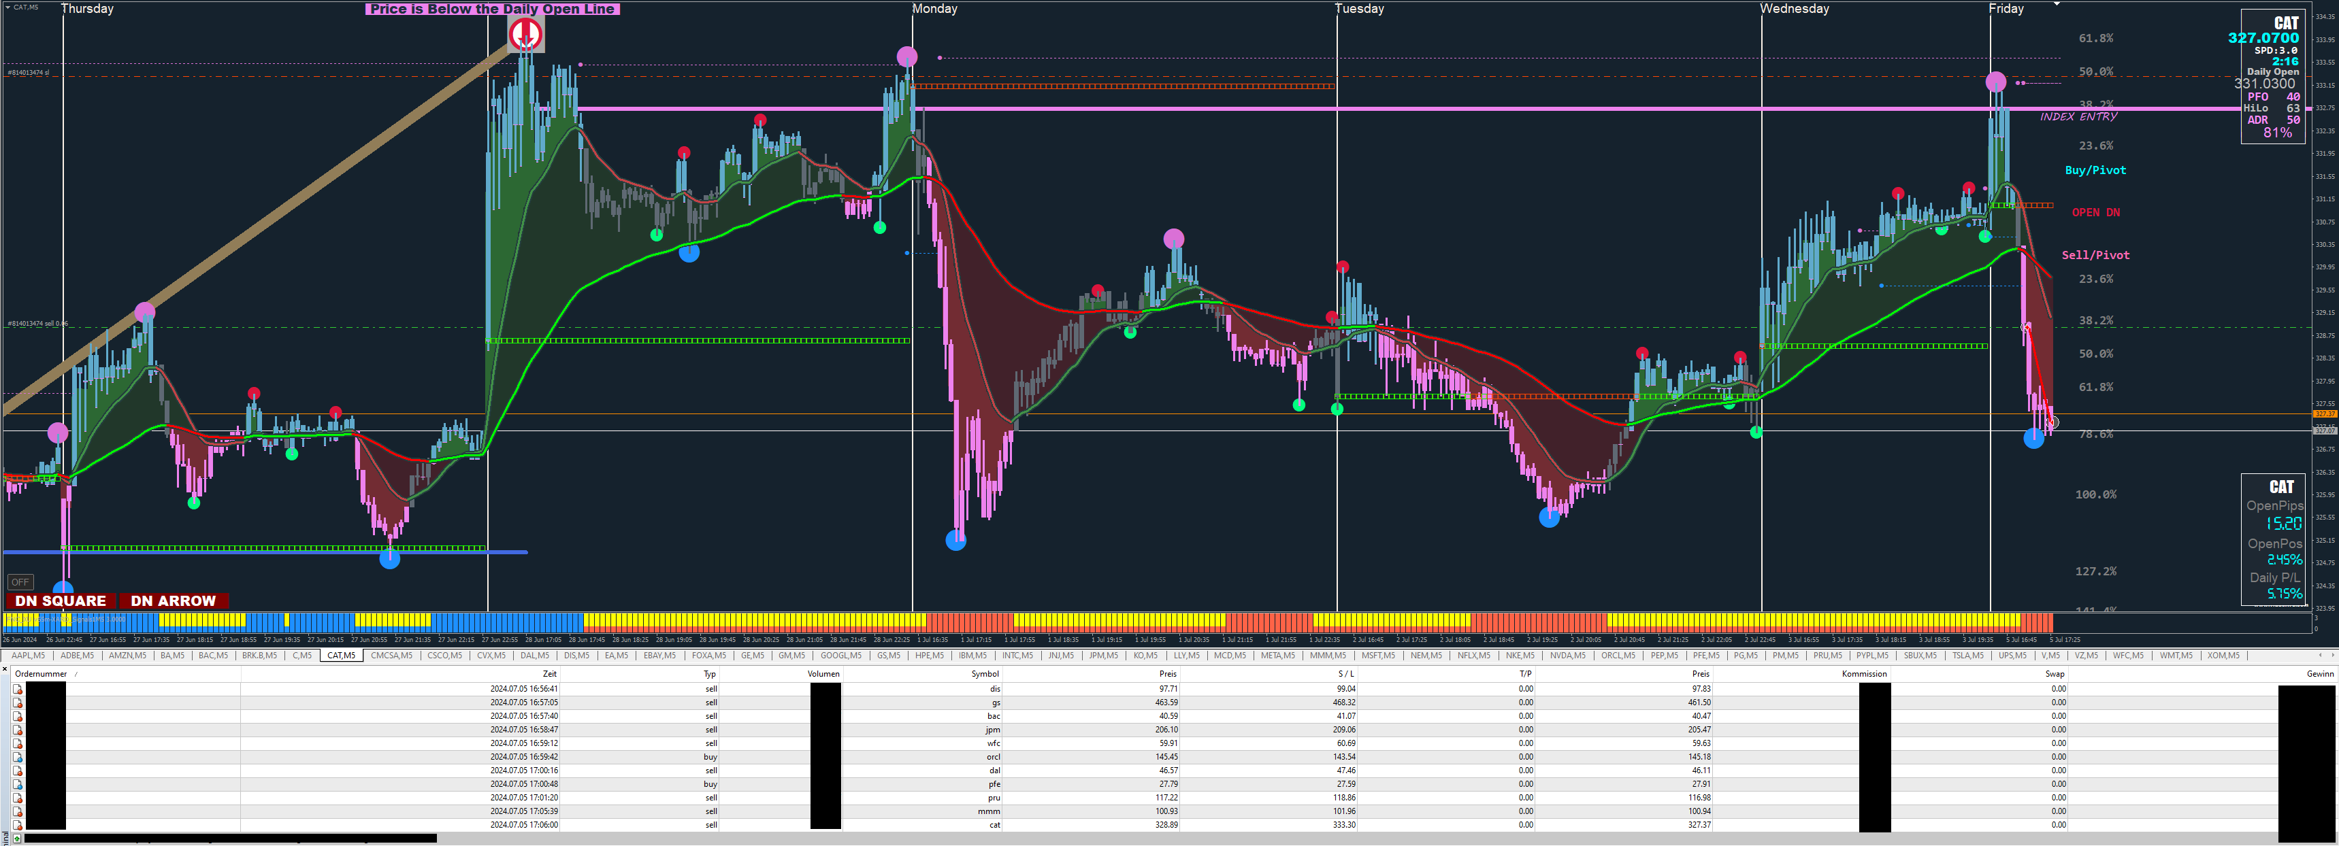
Task: Close the terminal panel with the X icon
Action: coord(5,670)
